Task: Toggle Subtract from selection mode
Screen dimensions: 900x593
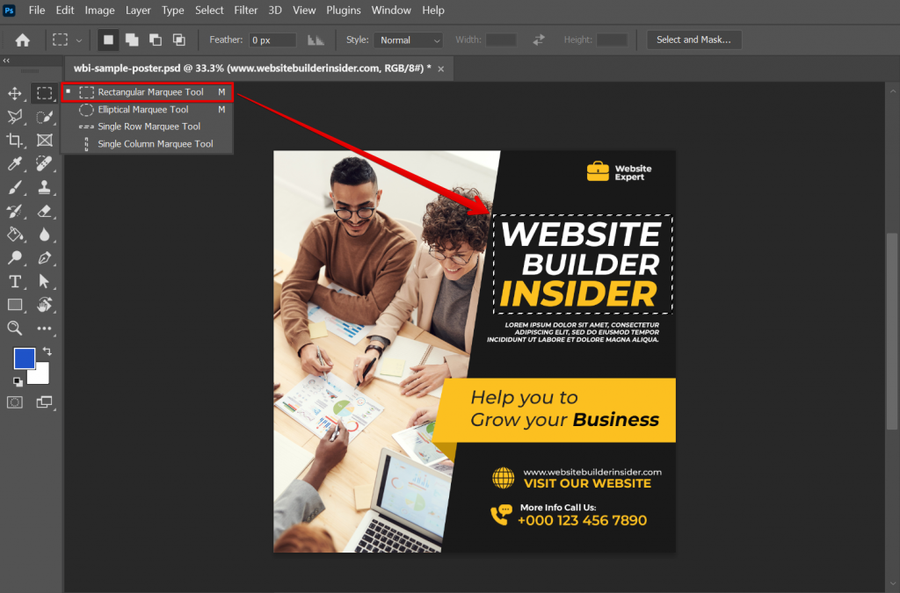Action: tap(157, 40)
